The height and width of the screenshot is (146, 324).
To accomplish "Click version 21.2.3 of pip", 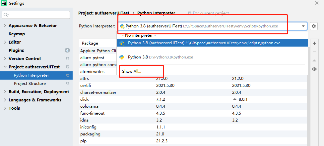I will pos(162,141).
